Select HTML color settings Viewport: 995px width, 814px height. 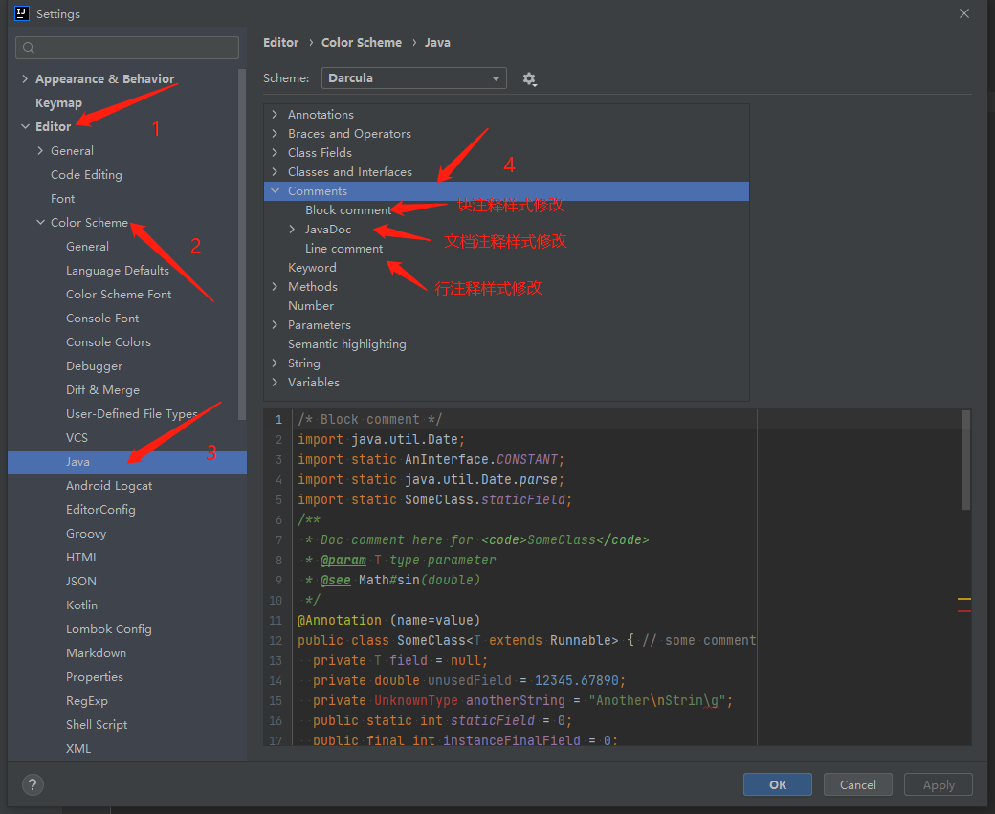pyautogui.click(x=82, y=557)
